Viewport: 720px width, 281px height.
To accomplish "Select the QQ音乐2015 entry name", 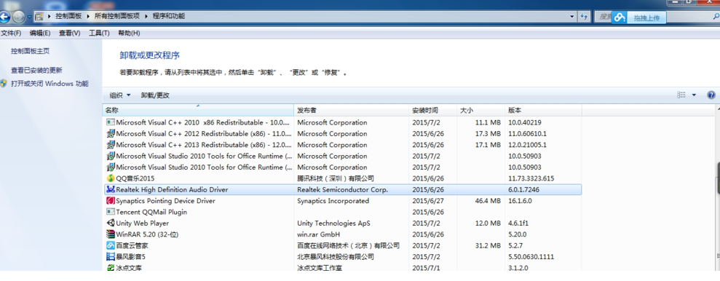I will coord(135,178).
